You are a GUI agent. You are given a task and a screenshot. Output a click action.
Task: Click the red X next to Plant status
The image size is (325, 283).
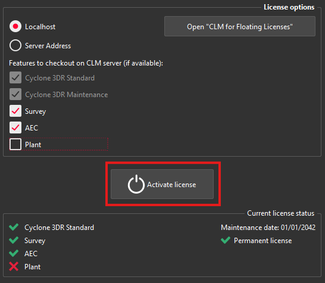coord(14,266)
